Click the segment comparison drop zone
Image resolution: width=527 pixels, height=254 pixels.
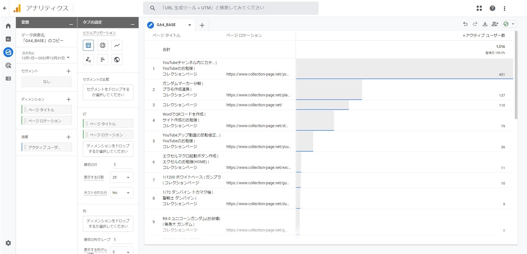(108, 92)
